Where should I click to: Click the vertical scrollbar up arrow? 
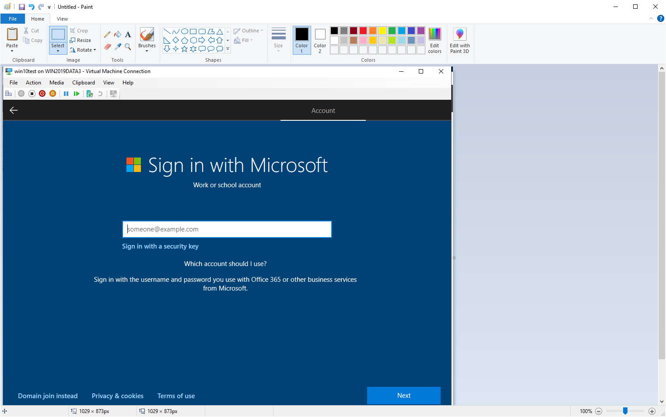[x=662, y=69]
